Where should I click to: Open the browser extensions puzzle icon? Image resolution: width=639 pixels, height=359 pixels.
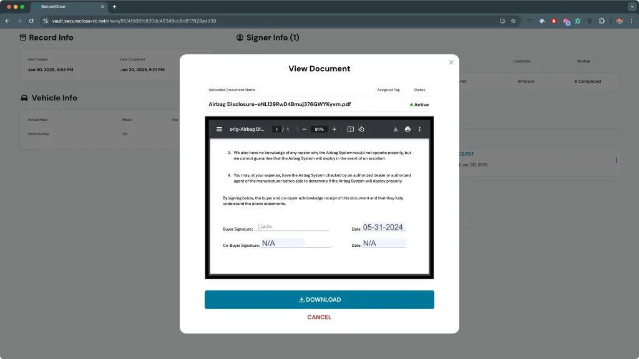click(x=602, y=21)
